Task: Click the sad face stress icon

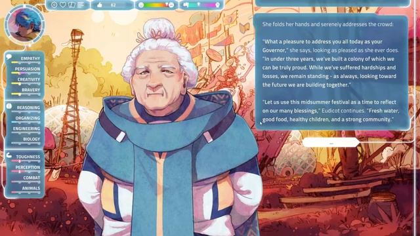Action: click(171, 5)
